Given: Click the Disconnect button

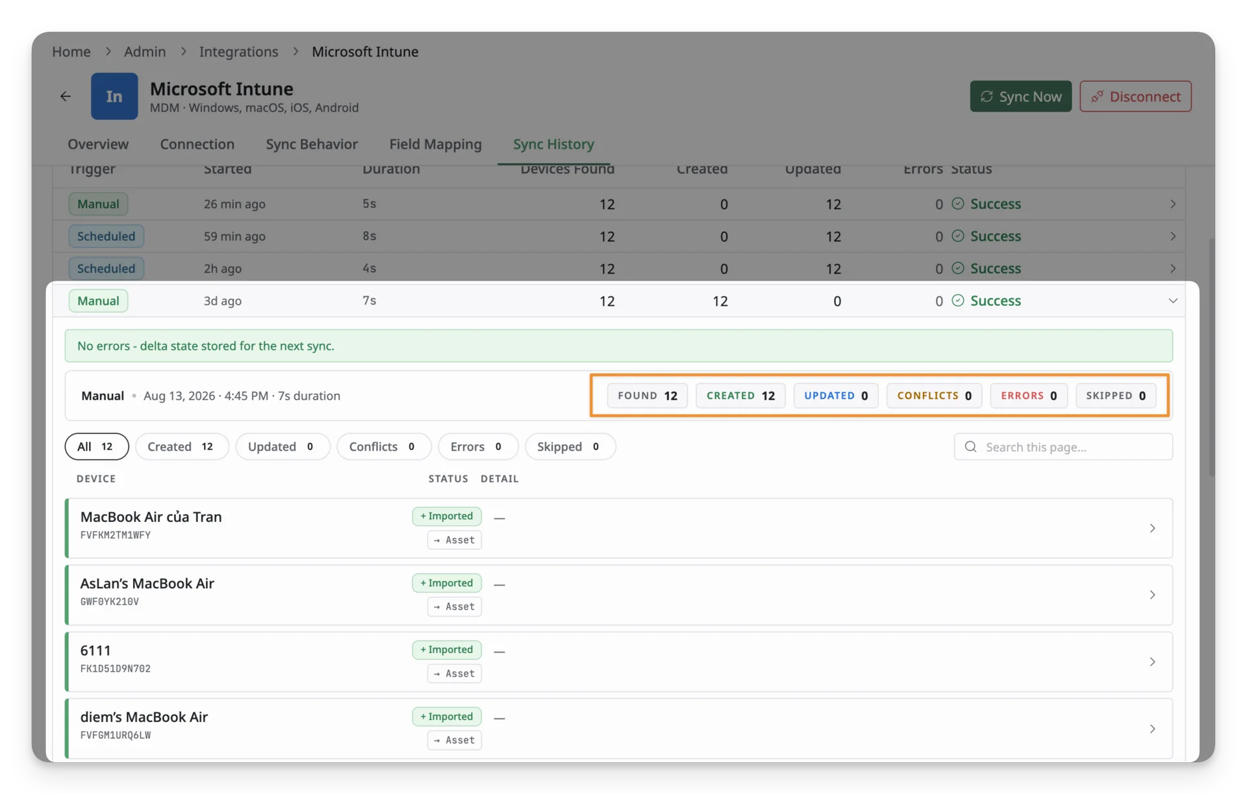Looking at the screenshot, I should point(1135,96).
